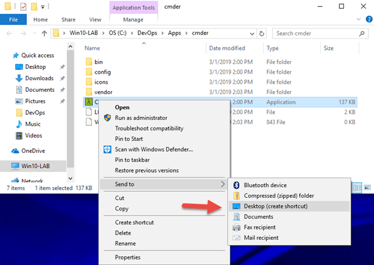Choose Pin to taskbar in context menu
Image resolution: width=374 pixels, height=265 pixels.
132,160
